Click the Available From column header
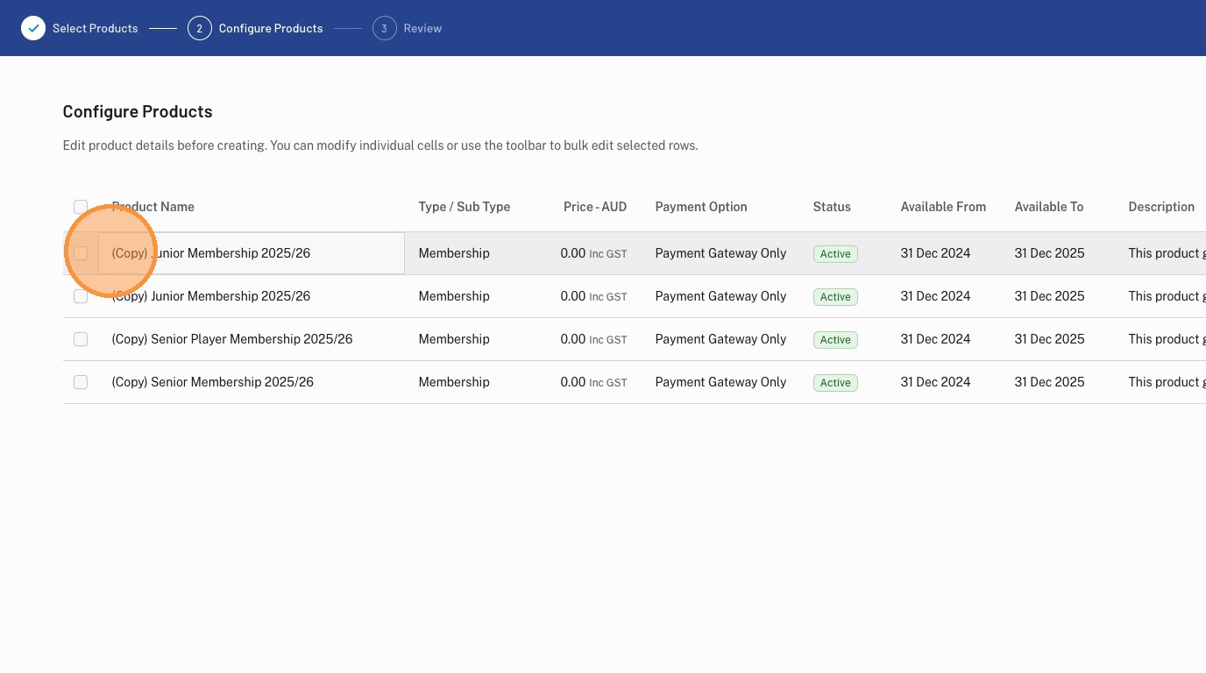1206x673 pixels. (x=943, y=207)
